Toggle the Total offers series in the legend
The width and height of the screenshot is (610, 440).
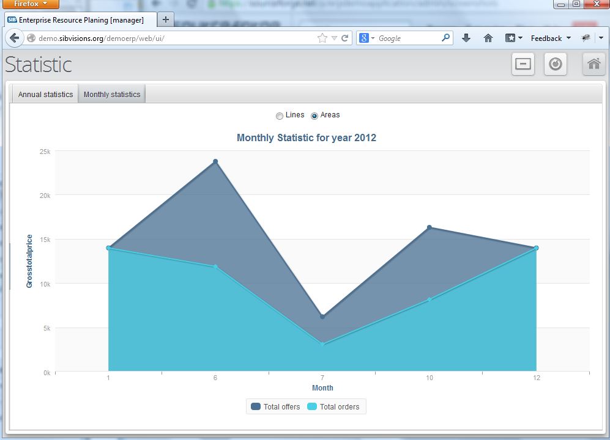tap(275, 406)
